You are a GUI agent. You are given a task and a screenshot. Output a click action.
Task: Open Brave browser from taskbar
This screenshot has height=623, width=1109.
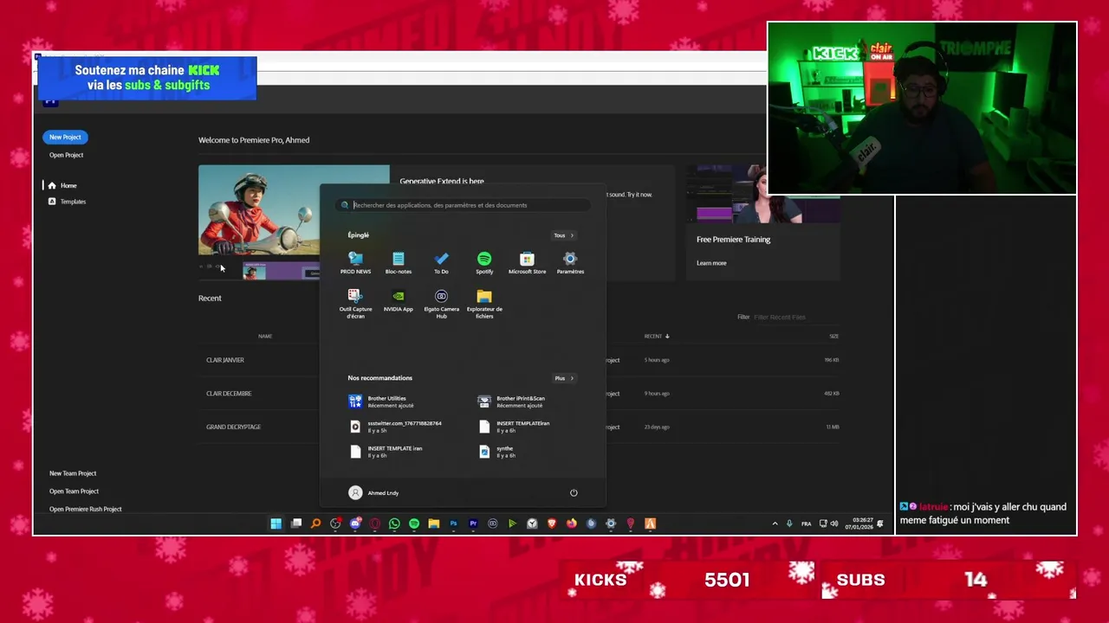pyautogui.click(x=552, y=523)
